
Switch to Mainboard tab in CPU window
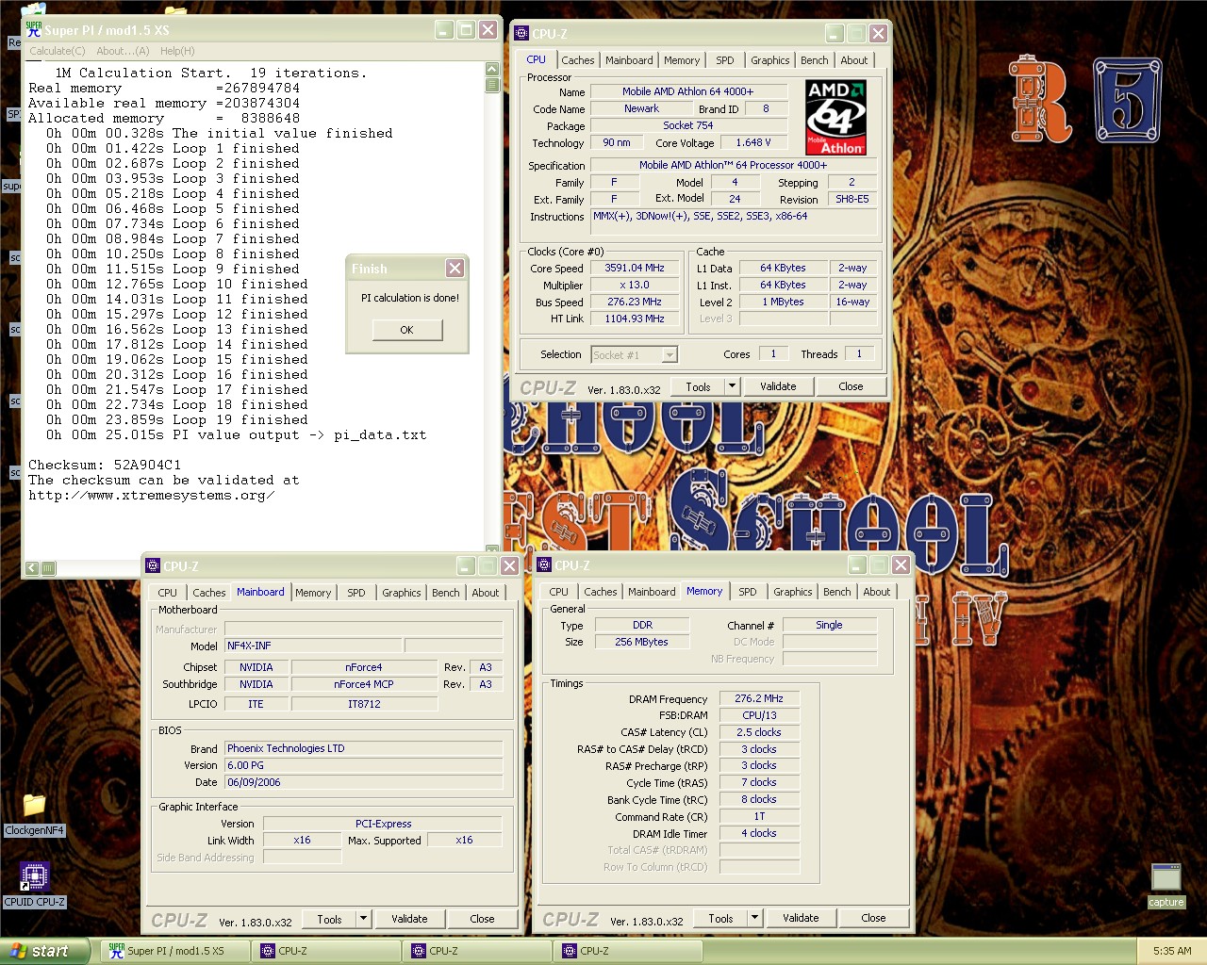[629, 60]
